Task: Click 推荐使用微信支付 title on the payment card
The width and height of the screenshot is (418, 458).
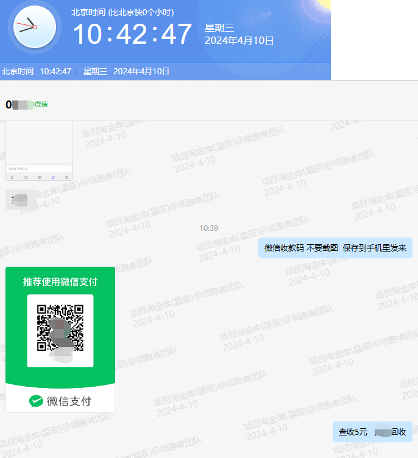Action: pyautogui.click(x=60, y=281)
